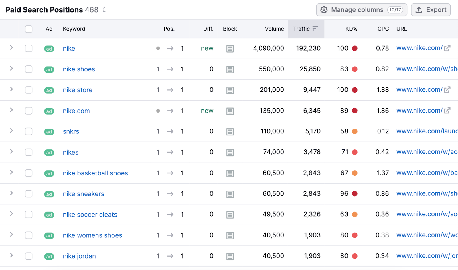
Task: Click the Block SERP icon on the nike row
Action: [230, 49]
